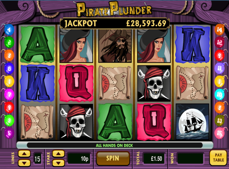Open the Pay Table
This screenshot has height=169, width=229.
click(x=218, y=158)
